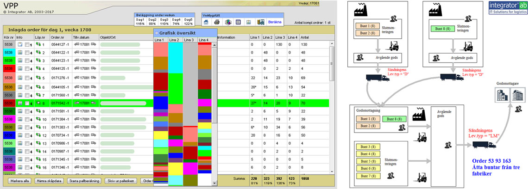Click the home icon in Verktygsfält
This screenshot has width=528, height=189.
click(206, 22)
